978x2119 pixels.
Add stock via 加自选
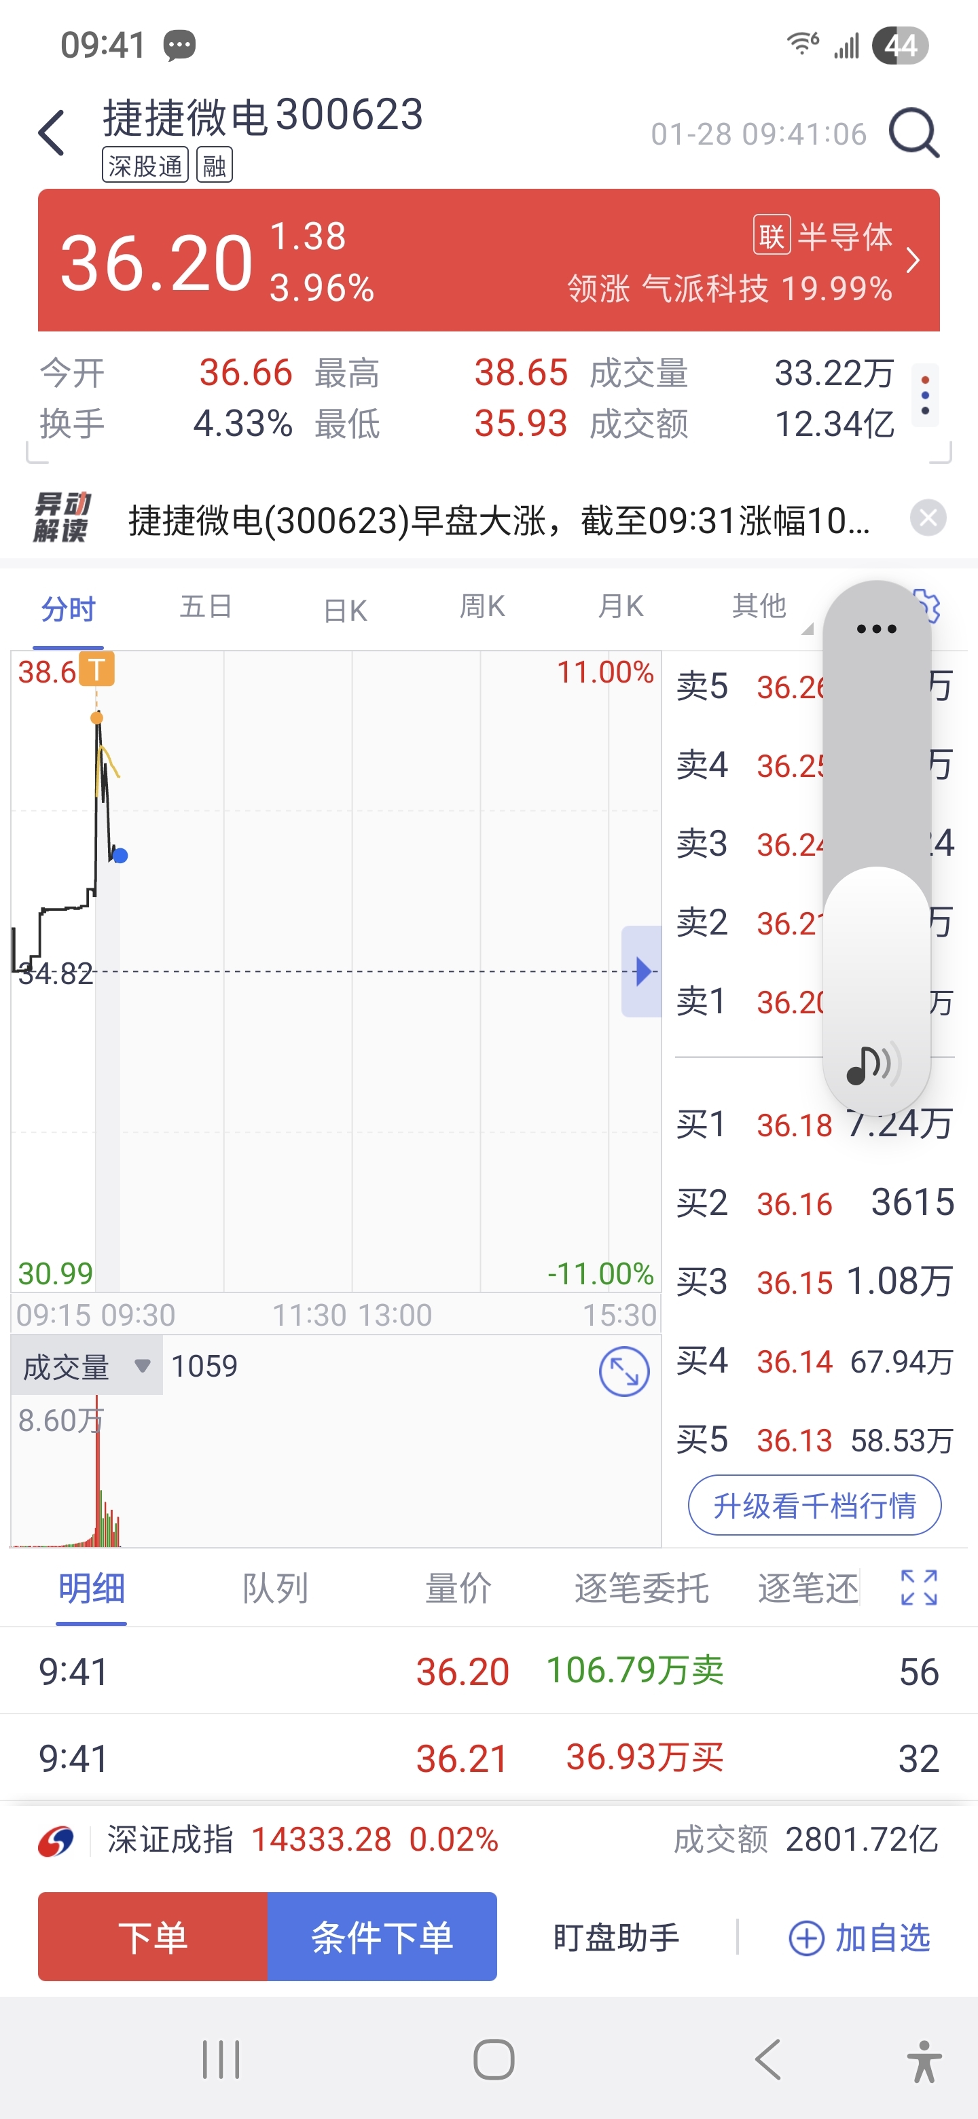860,1938
